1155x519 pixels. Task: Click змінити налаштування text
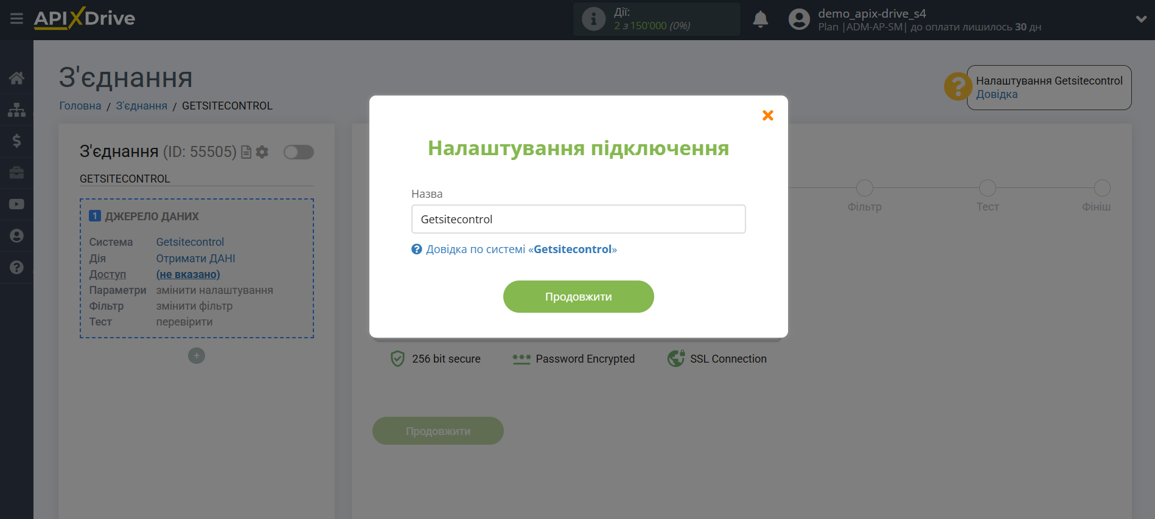[x=214, y=290]
